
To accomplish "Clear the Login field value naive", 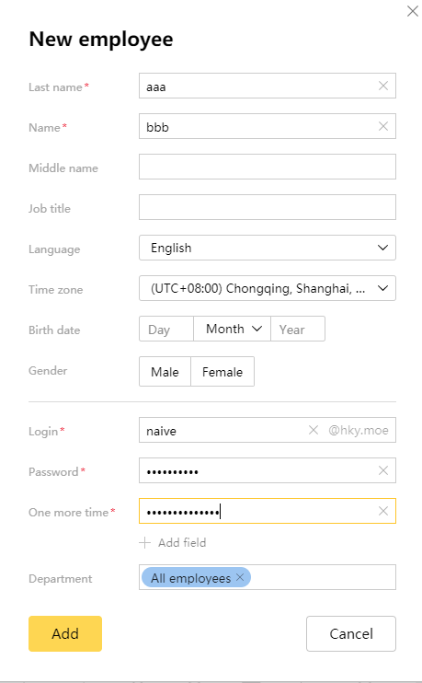I will (x=314, y=430).
